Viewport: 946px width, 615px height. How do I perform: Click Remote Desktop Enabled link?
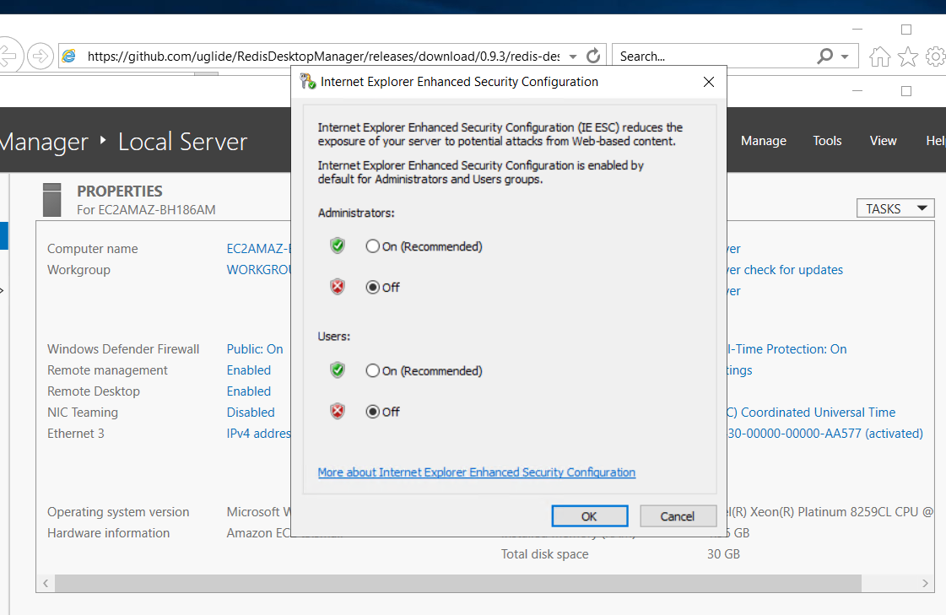point(249,391)
